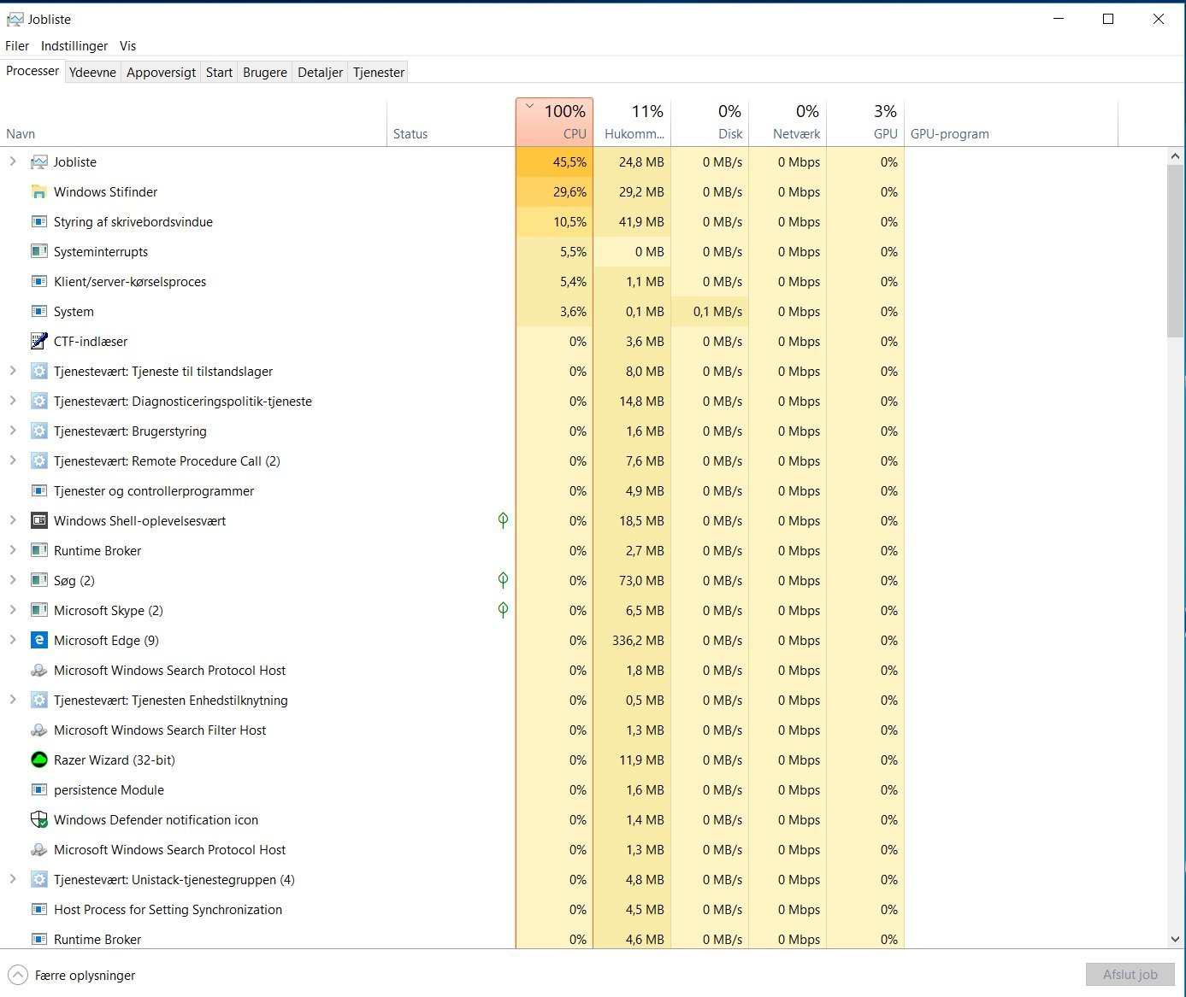Click the leaf icon for Windows Shell-oplevelsesvært
This screenshot has width=1186, height=997.
pos(503,521)
